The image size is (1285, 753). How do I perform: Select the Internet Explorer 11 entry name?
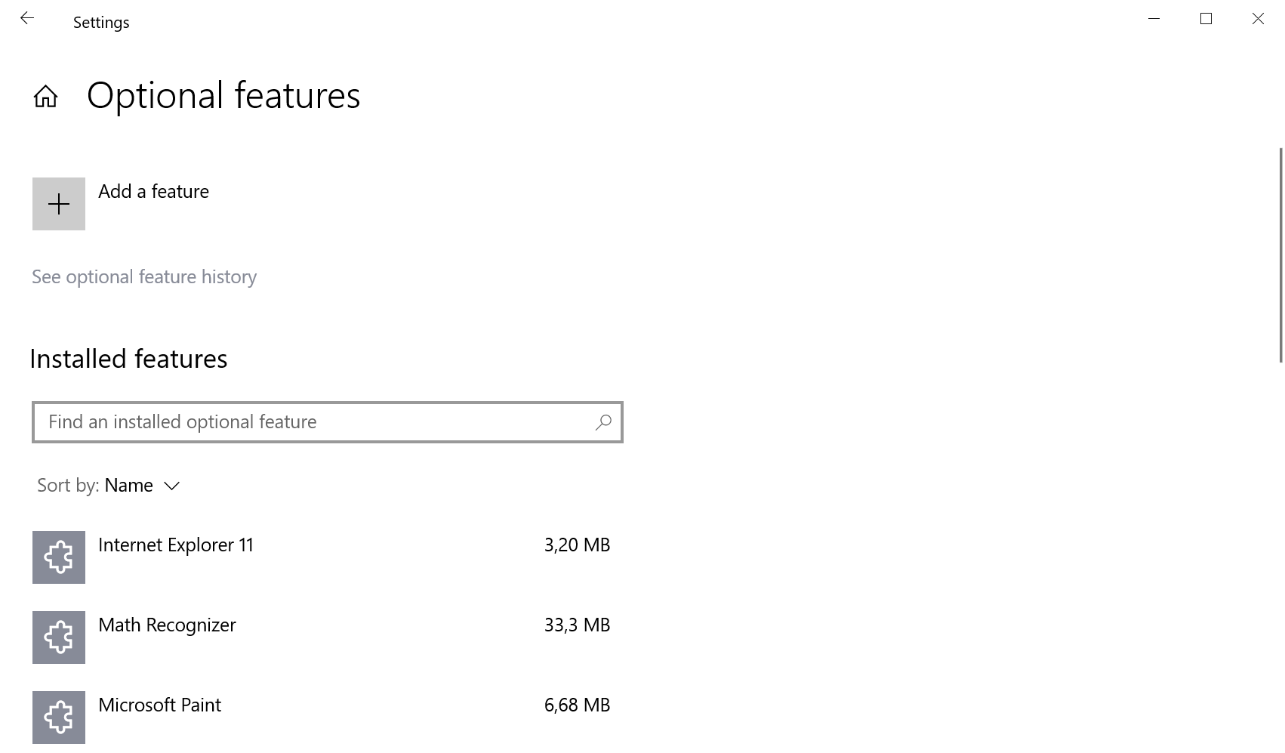click(176, 545)
